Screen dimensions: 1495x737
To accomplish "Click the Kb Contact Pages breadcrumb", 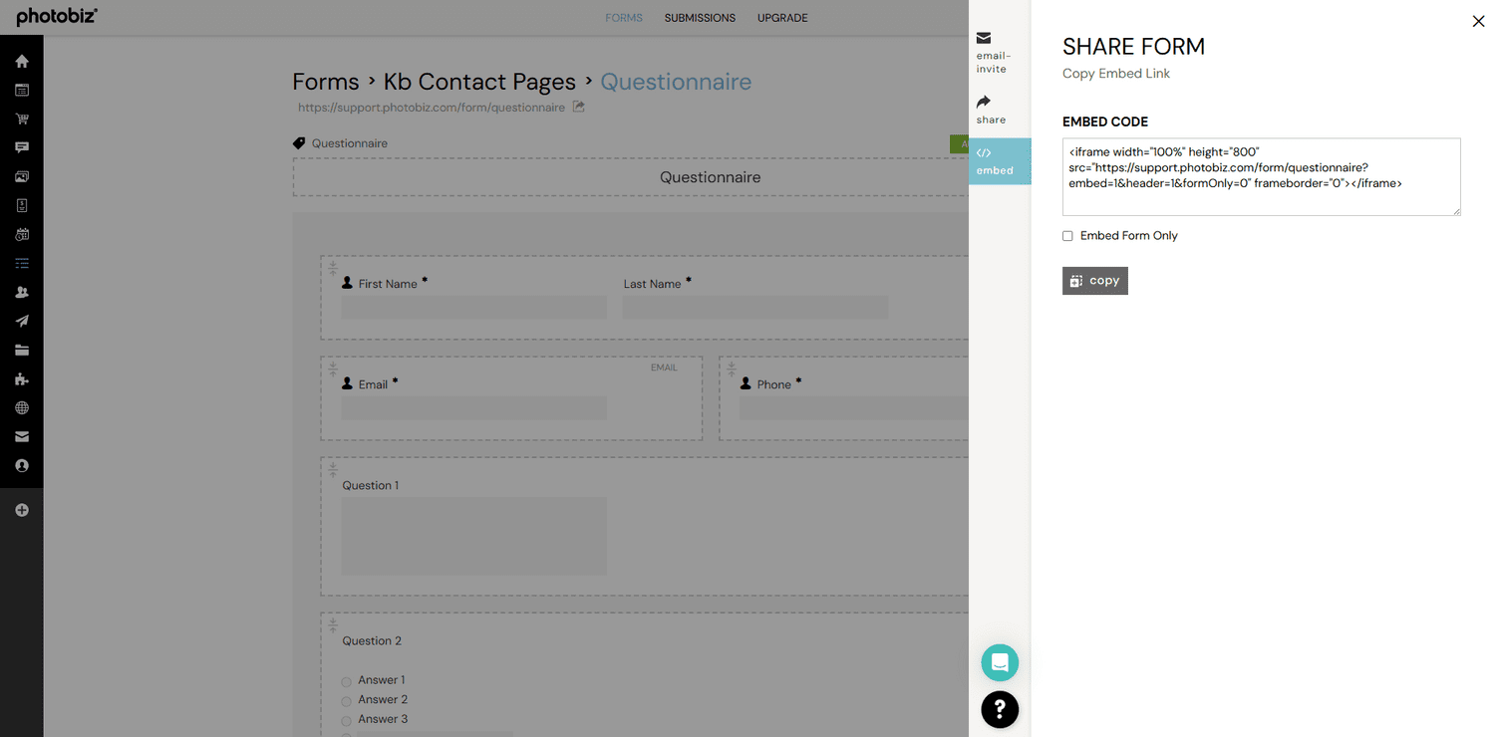I will click(x=479, y=82).
